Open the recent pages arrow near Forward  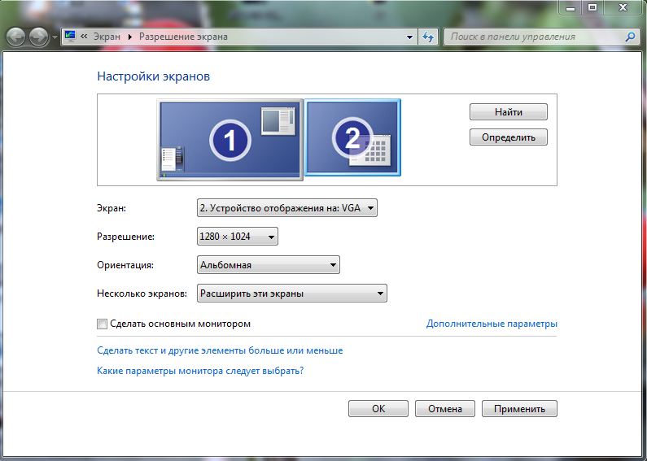pos(55,37)
